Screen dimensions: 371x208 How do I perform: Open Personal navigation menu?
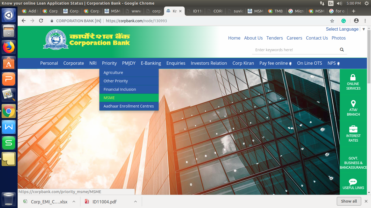coord(49,63)
